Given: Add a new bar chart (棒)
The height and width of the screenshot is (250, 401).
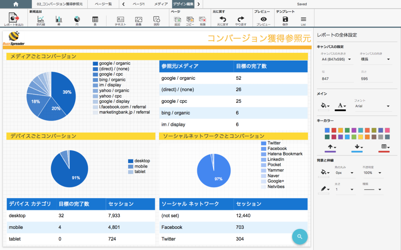Looking at the screenshot, I should [59, 21].
